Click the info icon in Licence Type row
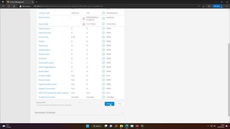The image size is (230, 129). pyautogui.click(x=103, y=13)
